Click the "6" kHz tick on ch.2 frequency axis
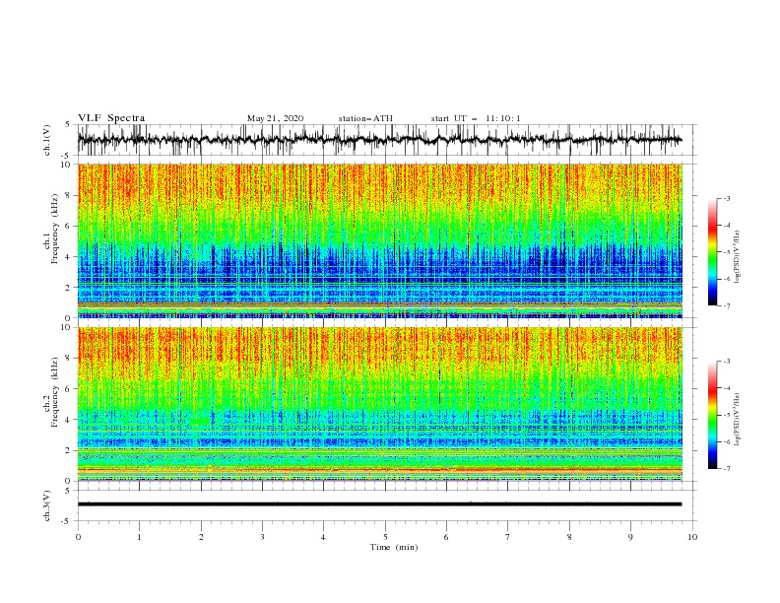 70,388
